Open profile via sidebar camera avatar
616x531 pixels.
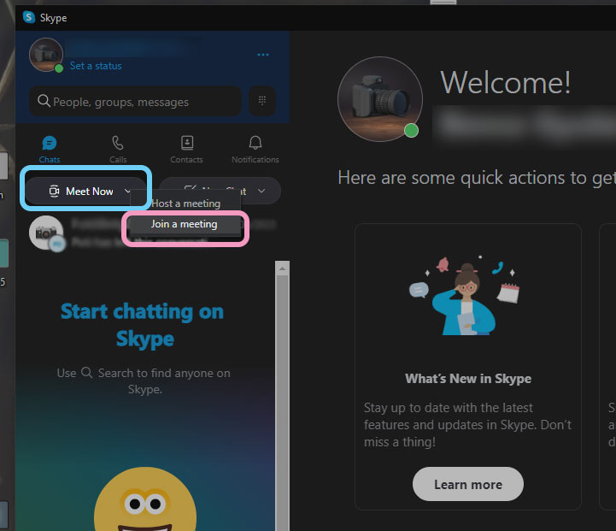pos(46,55)
